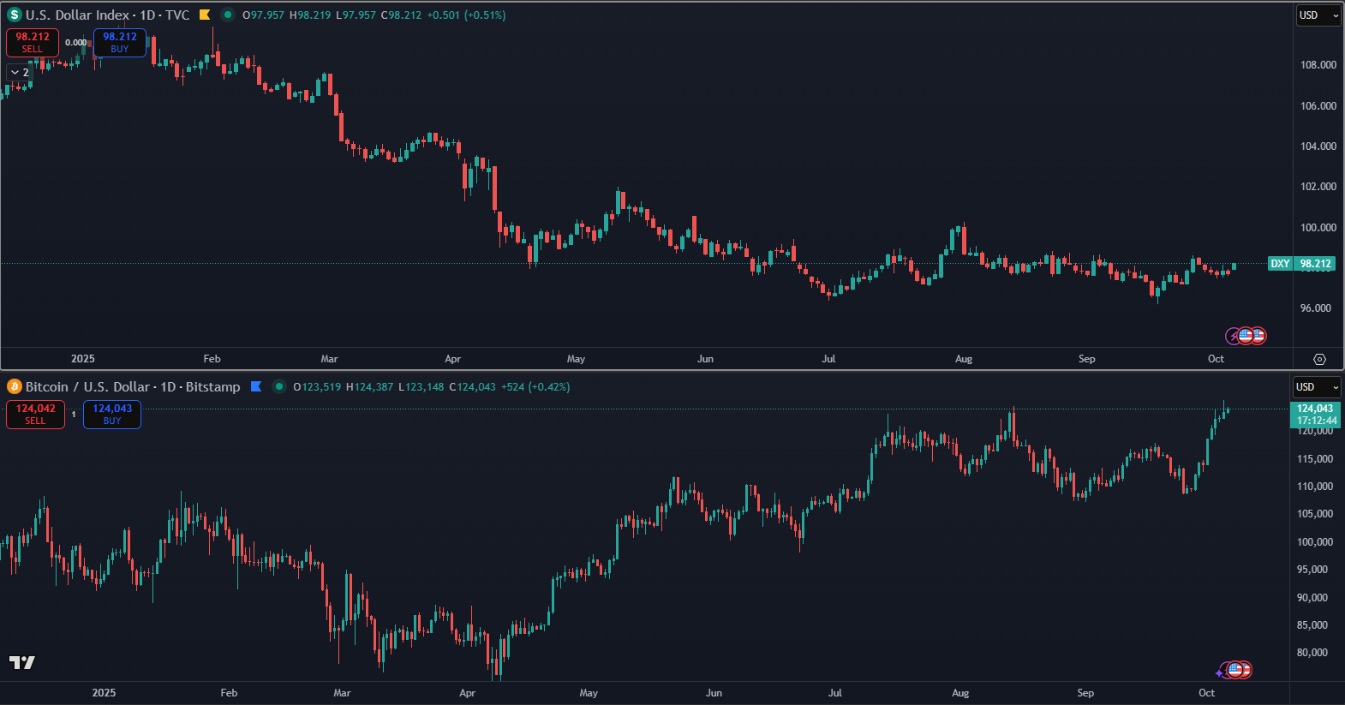
Task: Click the economic event flag icons on DXY chart
Action: [x=1246, y=336]
